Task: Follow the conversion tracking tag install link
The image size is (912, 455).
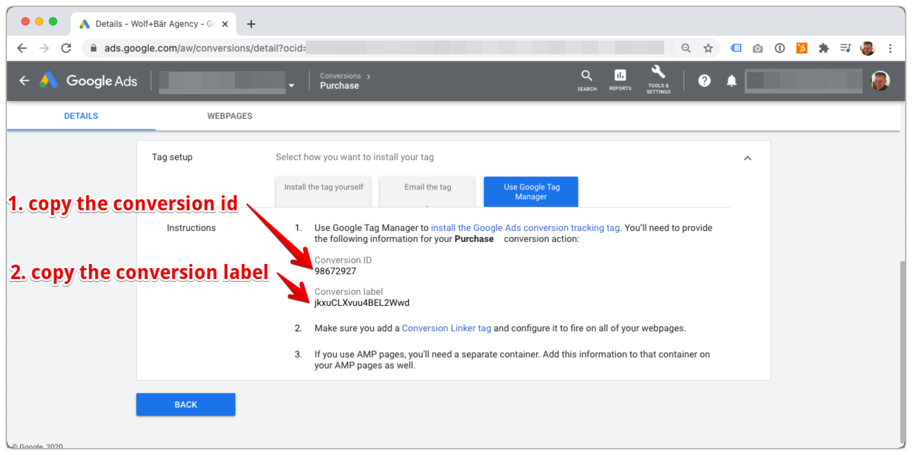Action: (524, 227)
